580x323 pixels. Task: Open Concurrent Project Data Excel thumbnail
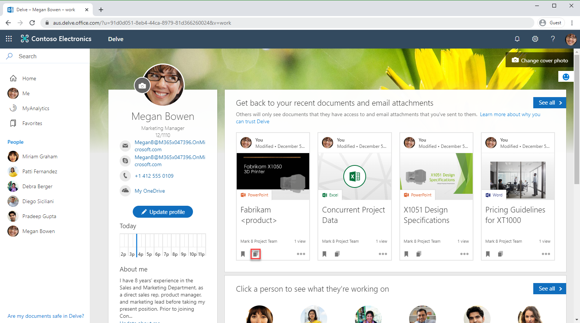(x=355, y=176)
